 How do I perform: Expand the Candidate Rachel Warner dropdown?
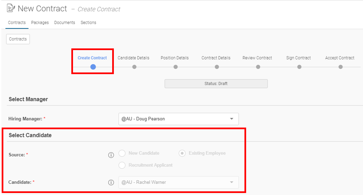(x=178, y=182)
